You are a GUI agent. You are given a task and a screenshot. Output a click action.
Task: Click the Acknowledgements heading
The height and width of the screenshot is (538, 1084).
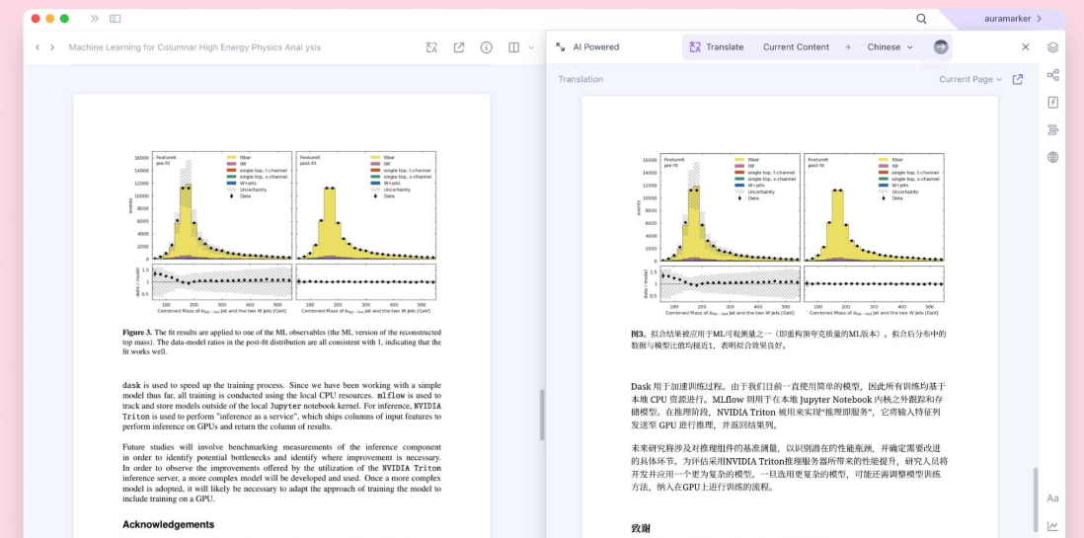coord(168,524)
